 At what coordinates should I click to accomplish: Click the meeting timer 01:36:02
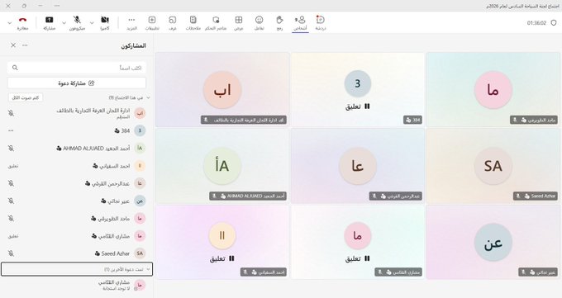coord(536,23)
